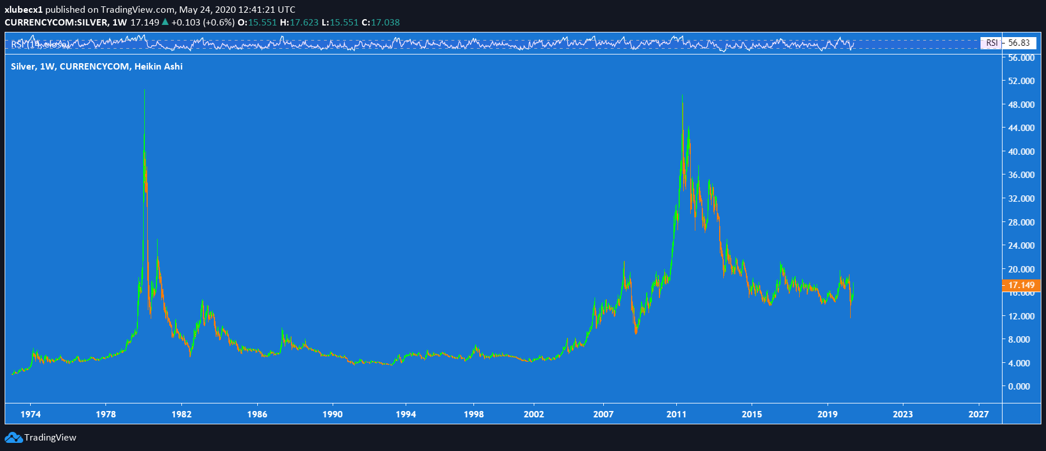The height and width of the screenshot is (451, 1046).
Task: Click the 48.000 price axis label
Action: pos(1021,104)
